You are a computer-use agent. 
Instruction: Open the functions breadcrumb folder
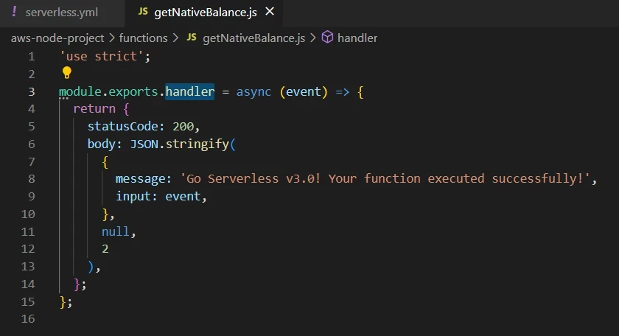(144, 37)
